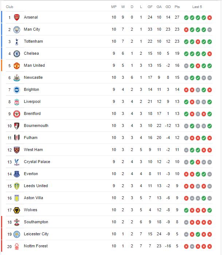Click the Pts column header

click(x=177, y=7)
